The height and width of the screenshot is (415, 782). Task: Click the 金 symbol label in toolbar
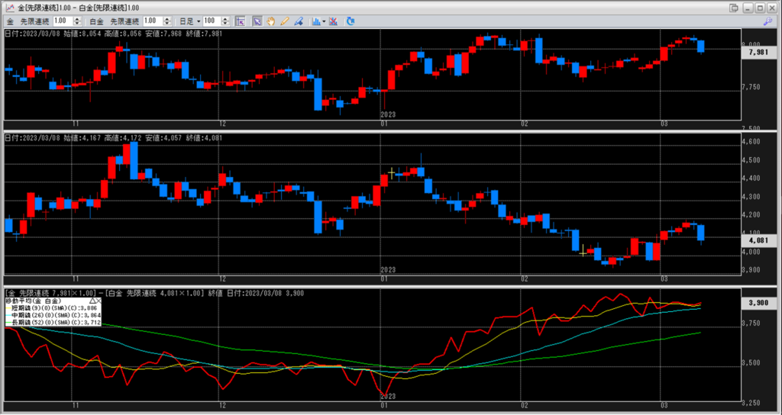(8, 21)
